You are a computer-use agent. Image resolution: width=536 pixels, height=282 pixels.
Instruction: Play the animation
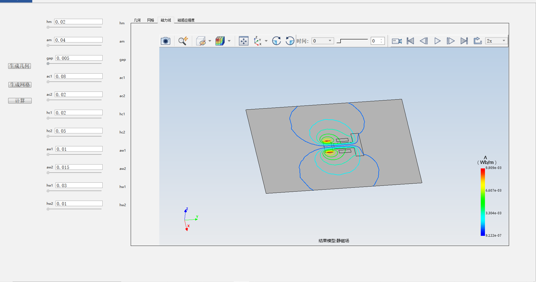(437, 41)
